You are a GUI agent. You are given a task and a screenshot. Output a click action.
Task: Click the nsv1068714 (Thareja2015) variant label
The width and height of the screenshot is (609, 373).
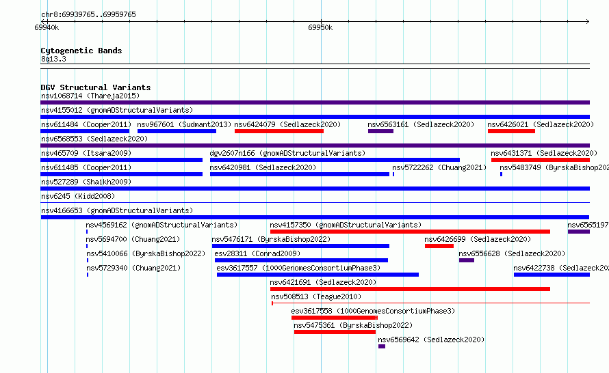(90, 96)
